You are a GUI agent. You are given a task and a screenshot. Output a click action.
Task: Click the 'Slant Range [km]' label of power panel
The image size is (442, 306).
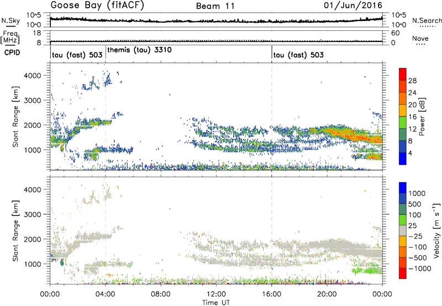pos(15,117)
